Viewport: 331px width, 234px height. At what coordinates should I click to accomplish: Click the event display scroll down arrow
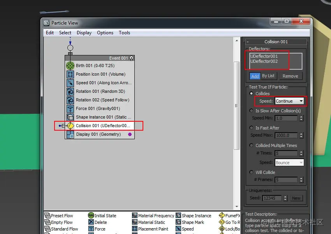pyautogui.click(x=237, y=206)
